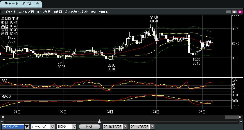Click the zoom slider handle
The image size is (244, 130).
(x=99, y=121)
